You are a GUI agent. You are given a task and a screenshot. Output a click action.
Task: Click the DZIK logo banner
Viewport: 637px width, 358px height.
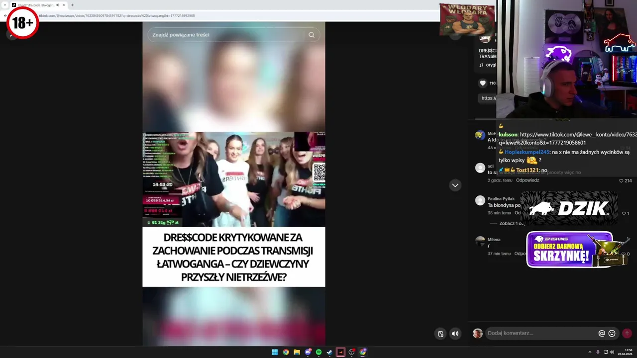point(569,208)
